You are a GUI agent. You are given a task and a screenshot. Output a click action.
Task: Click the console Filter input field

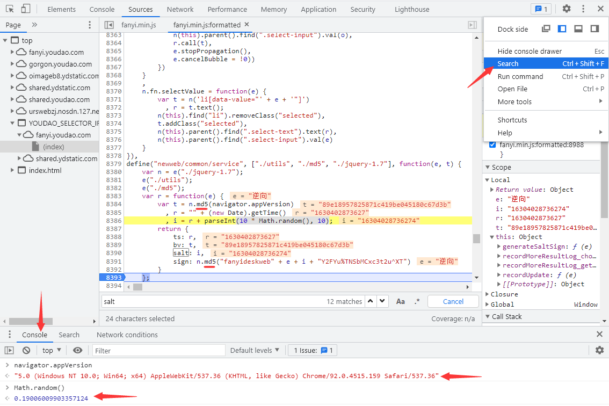158,350
